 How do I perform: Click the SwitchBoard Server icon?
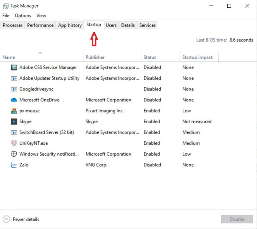(14, 132)
